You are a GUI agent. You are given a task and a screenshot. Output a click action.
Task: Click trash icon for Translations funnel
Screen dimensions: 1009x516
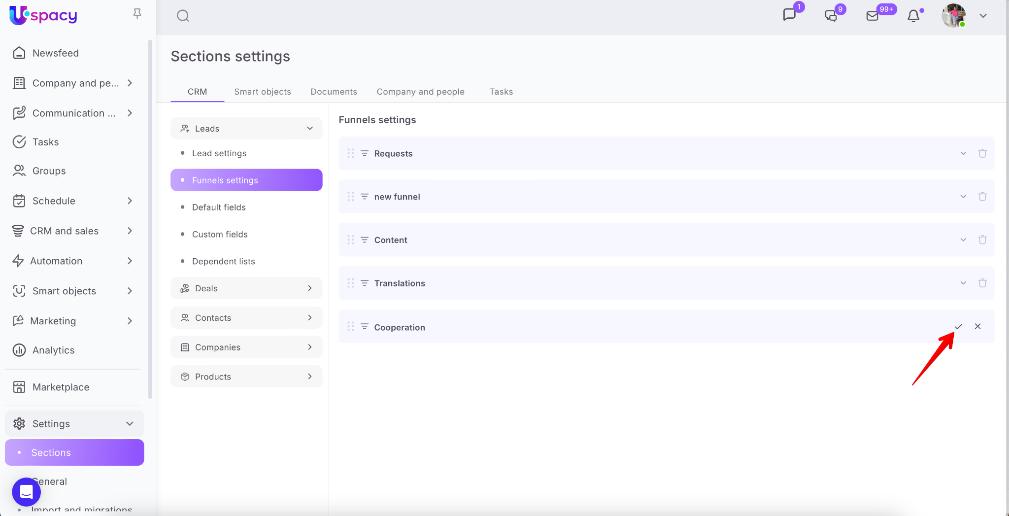(982, 283)
